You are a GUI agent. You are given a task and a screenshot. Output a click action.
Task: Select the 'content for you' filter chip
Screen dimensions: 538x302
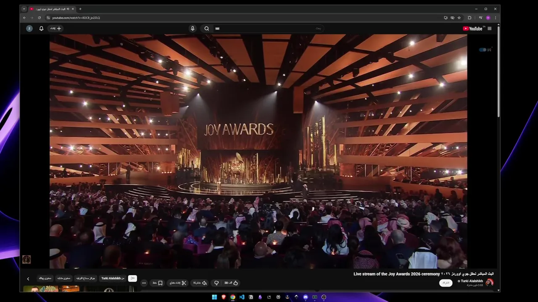[x=45, y=279]
